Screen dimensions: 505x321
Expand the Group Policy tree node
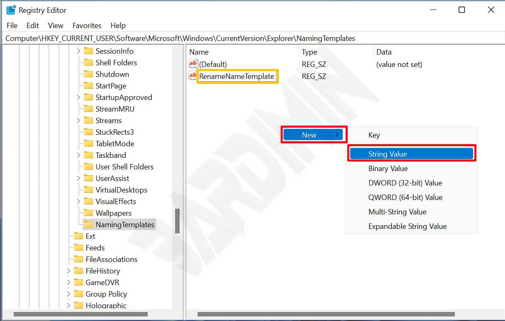[69, 294]
